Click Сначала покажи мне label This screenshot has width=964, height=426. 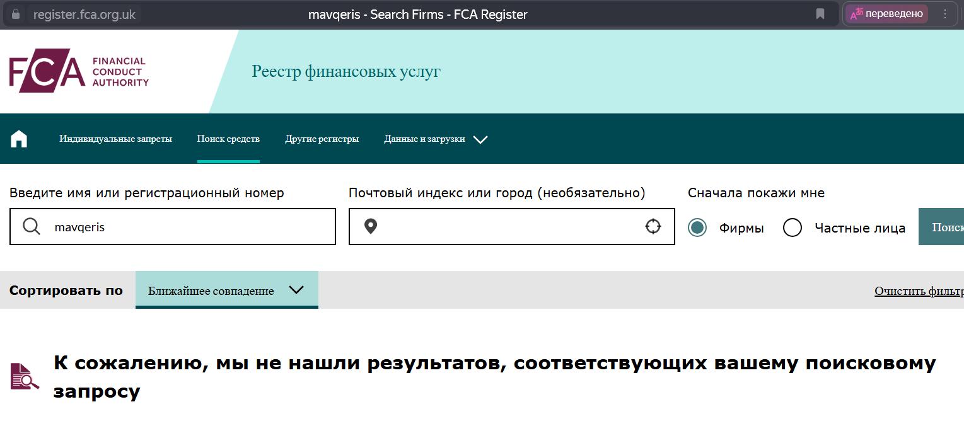coord(757,193)
